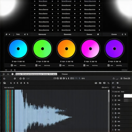Click the first icon in the lower window title row
The width and height of the screenshot is (132, 132).
[x=4, y=74]
